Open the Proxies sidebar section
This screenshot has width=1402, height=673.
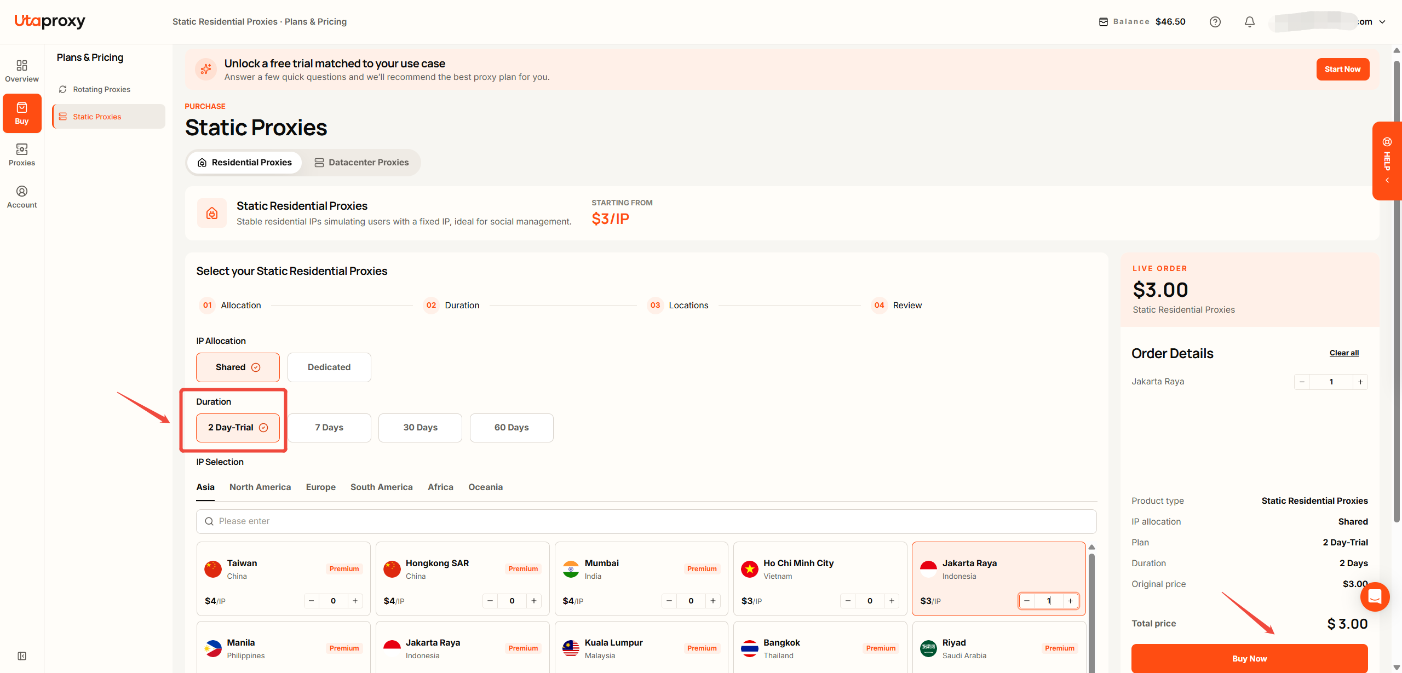click(22, 155)
